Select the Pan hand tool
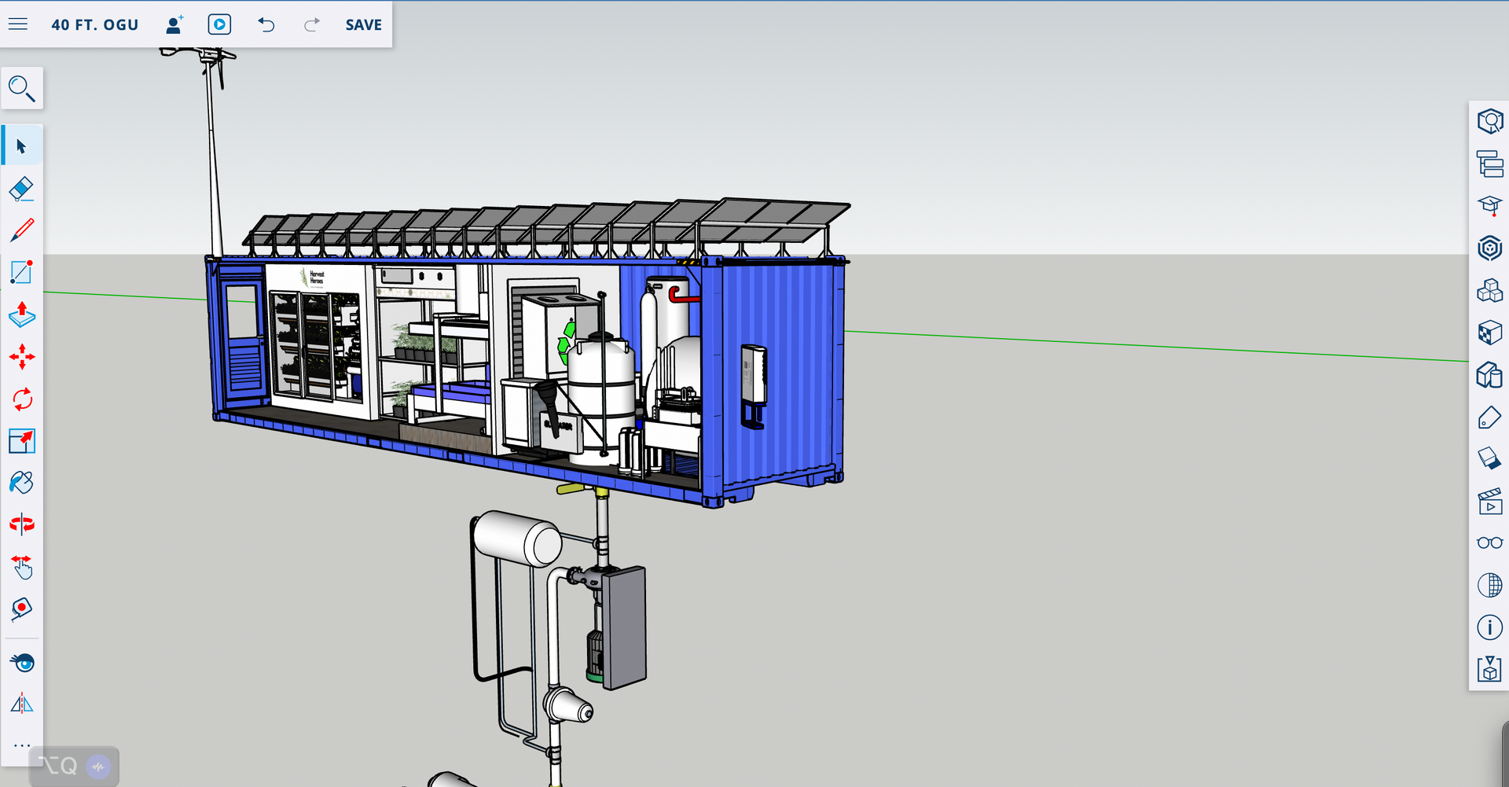The image size is (1509, 787). pos(22,567)
